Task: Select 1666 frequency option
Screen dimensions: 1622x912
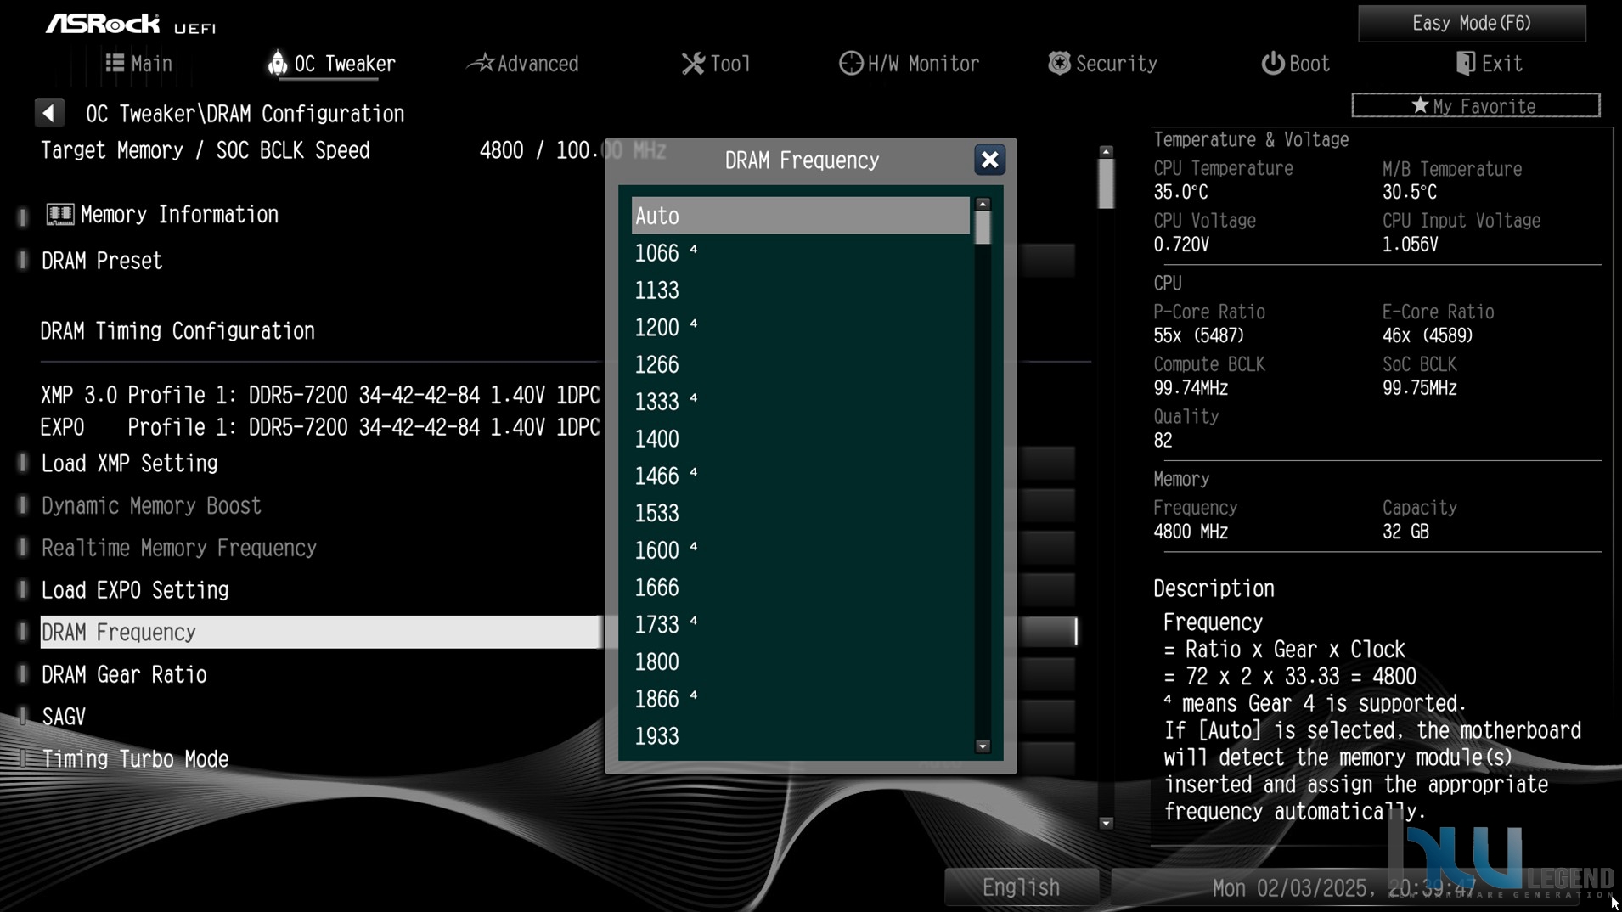Action: coord(800,588)
